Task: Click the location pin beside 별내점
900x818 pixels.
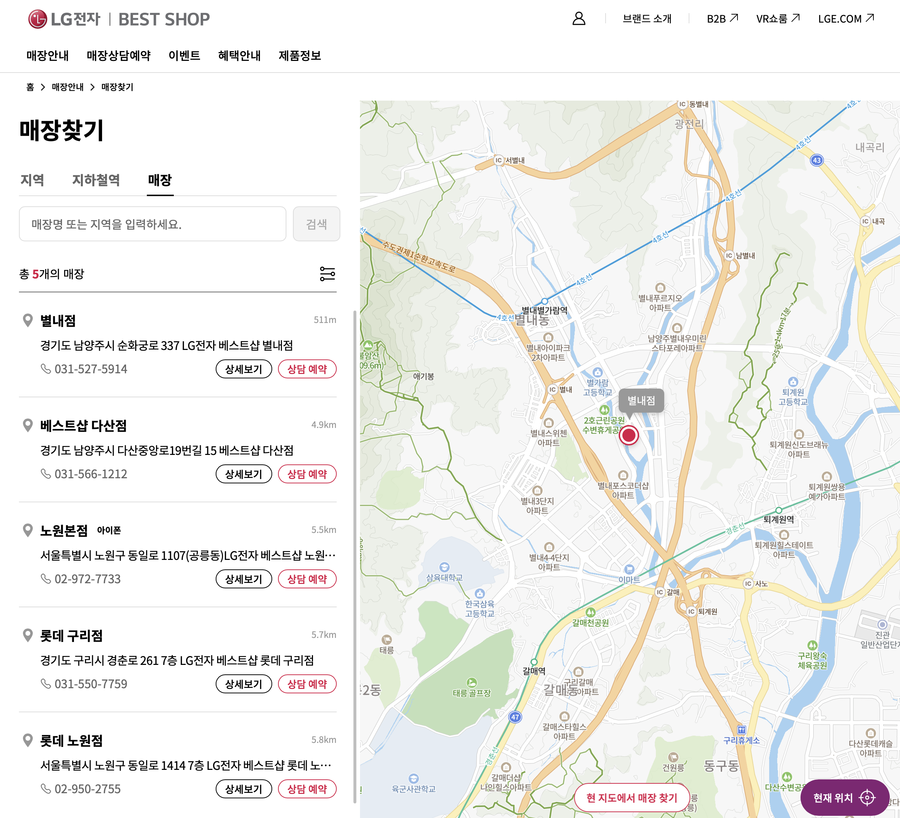Action: [28, 320]
